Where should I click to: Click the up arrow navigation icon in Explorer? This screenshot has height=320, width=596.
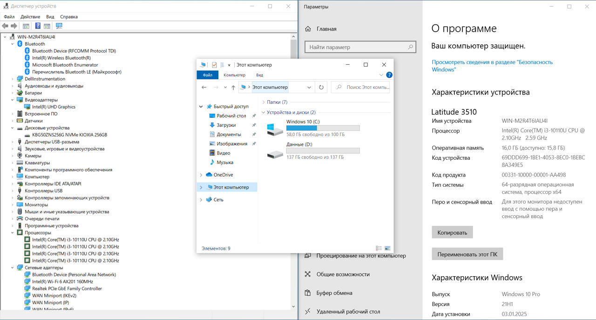(233, 87)
